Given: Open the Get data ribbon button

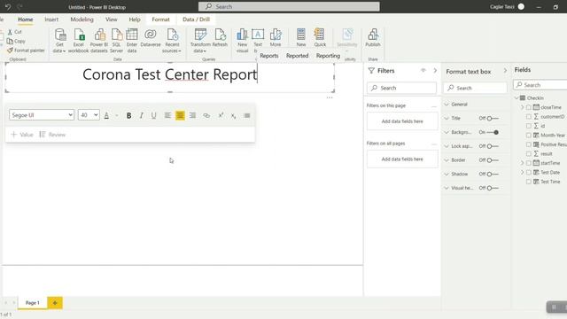Looking at the screenshot, I should tap(59, 41).
